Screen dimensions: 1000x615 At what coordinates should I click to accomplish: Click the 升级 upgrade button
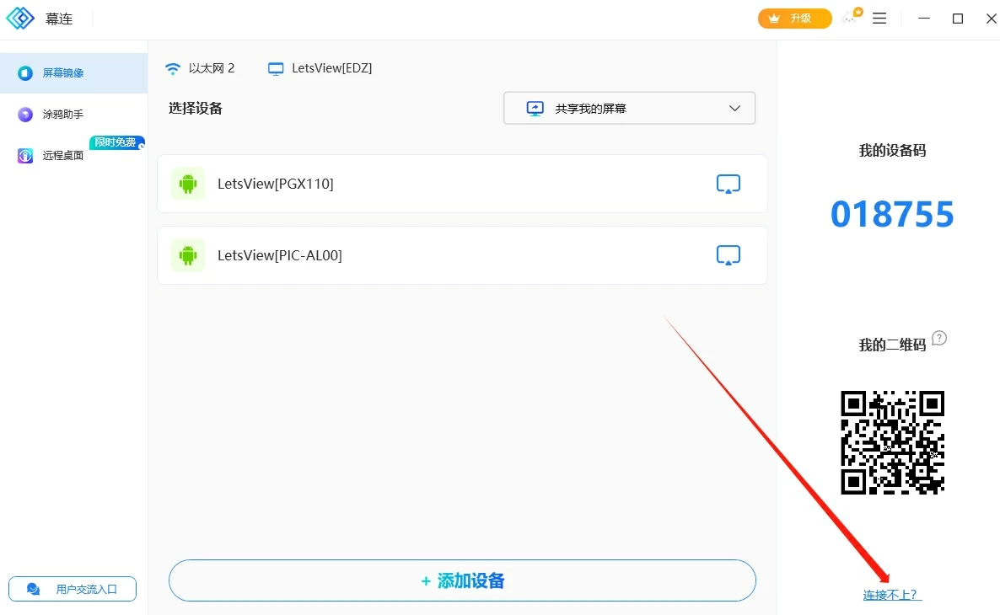click(794, 19)
